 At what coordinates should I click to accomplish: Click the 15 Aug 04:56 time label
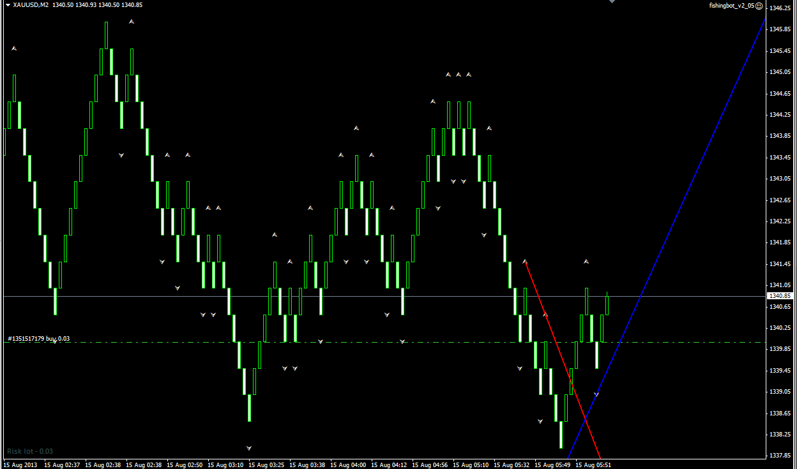[430, 465]
